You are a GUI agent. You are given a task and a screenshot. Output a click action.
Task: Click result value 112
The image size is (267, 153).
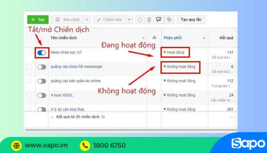tap(230, 81)
